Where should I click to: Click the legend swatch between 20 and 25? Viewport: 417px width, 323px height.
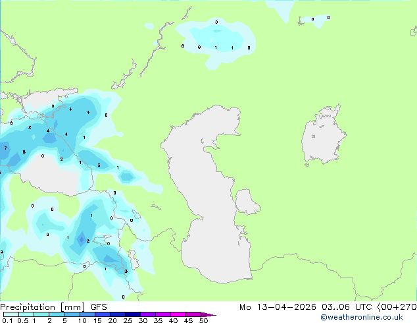117,314
